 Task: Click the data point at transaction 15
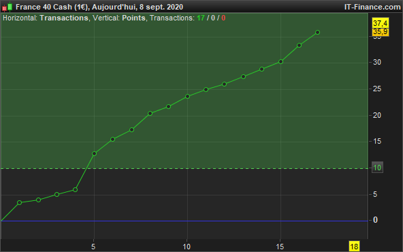[x=280, y=62]
